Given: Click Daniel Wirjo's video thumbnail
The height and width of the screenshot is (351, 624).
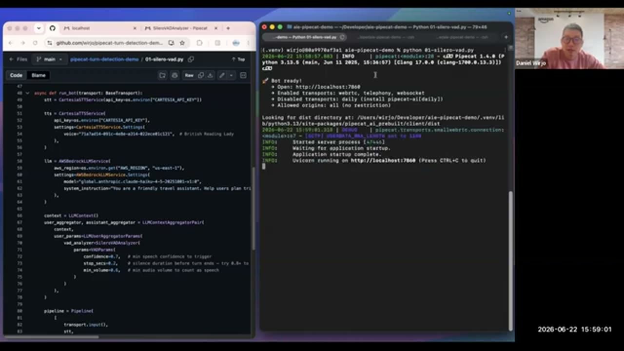Looking at the screenshot, I should click(x=569, y=39).
